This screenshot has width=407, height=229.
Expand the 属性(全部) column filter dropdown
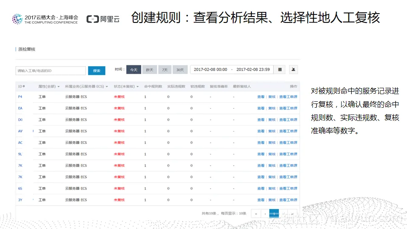pyautogui.click(x=49, y=87)
